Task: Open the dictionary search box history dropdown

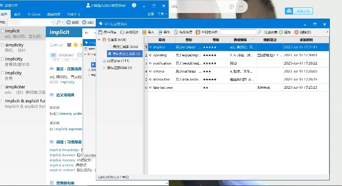Action: coord(51,22)
